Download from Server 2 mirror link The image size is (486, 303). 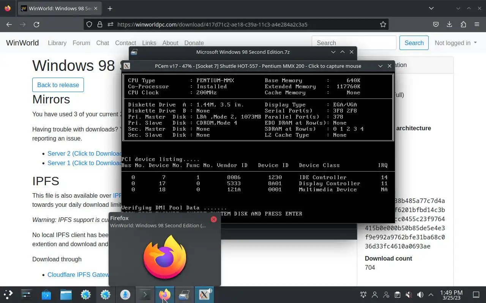[84, 153]
